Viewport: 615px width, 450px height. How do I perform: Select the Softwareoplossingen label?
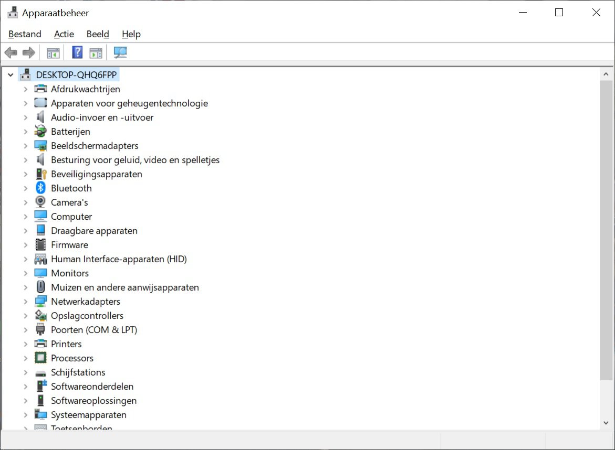pyautogui.click(x=93, y=401)
